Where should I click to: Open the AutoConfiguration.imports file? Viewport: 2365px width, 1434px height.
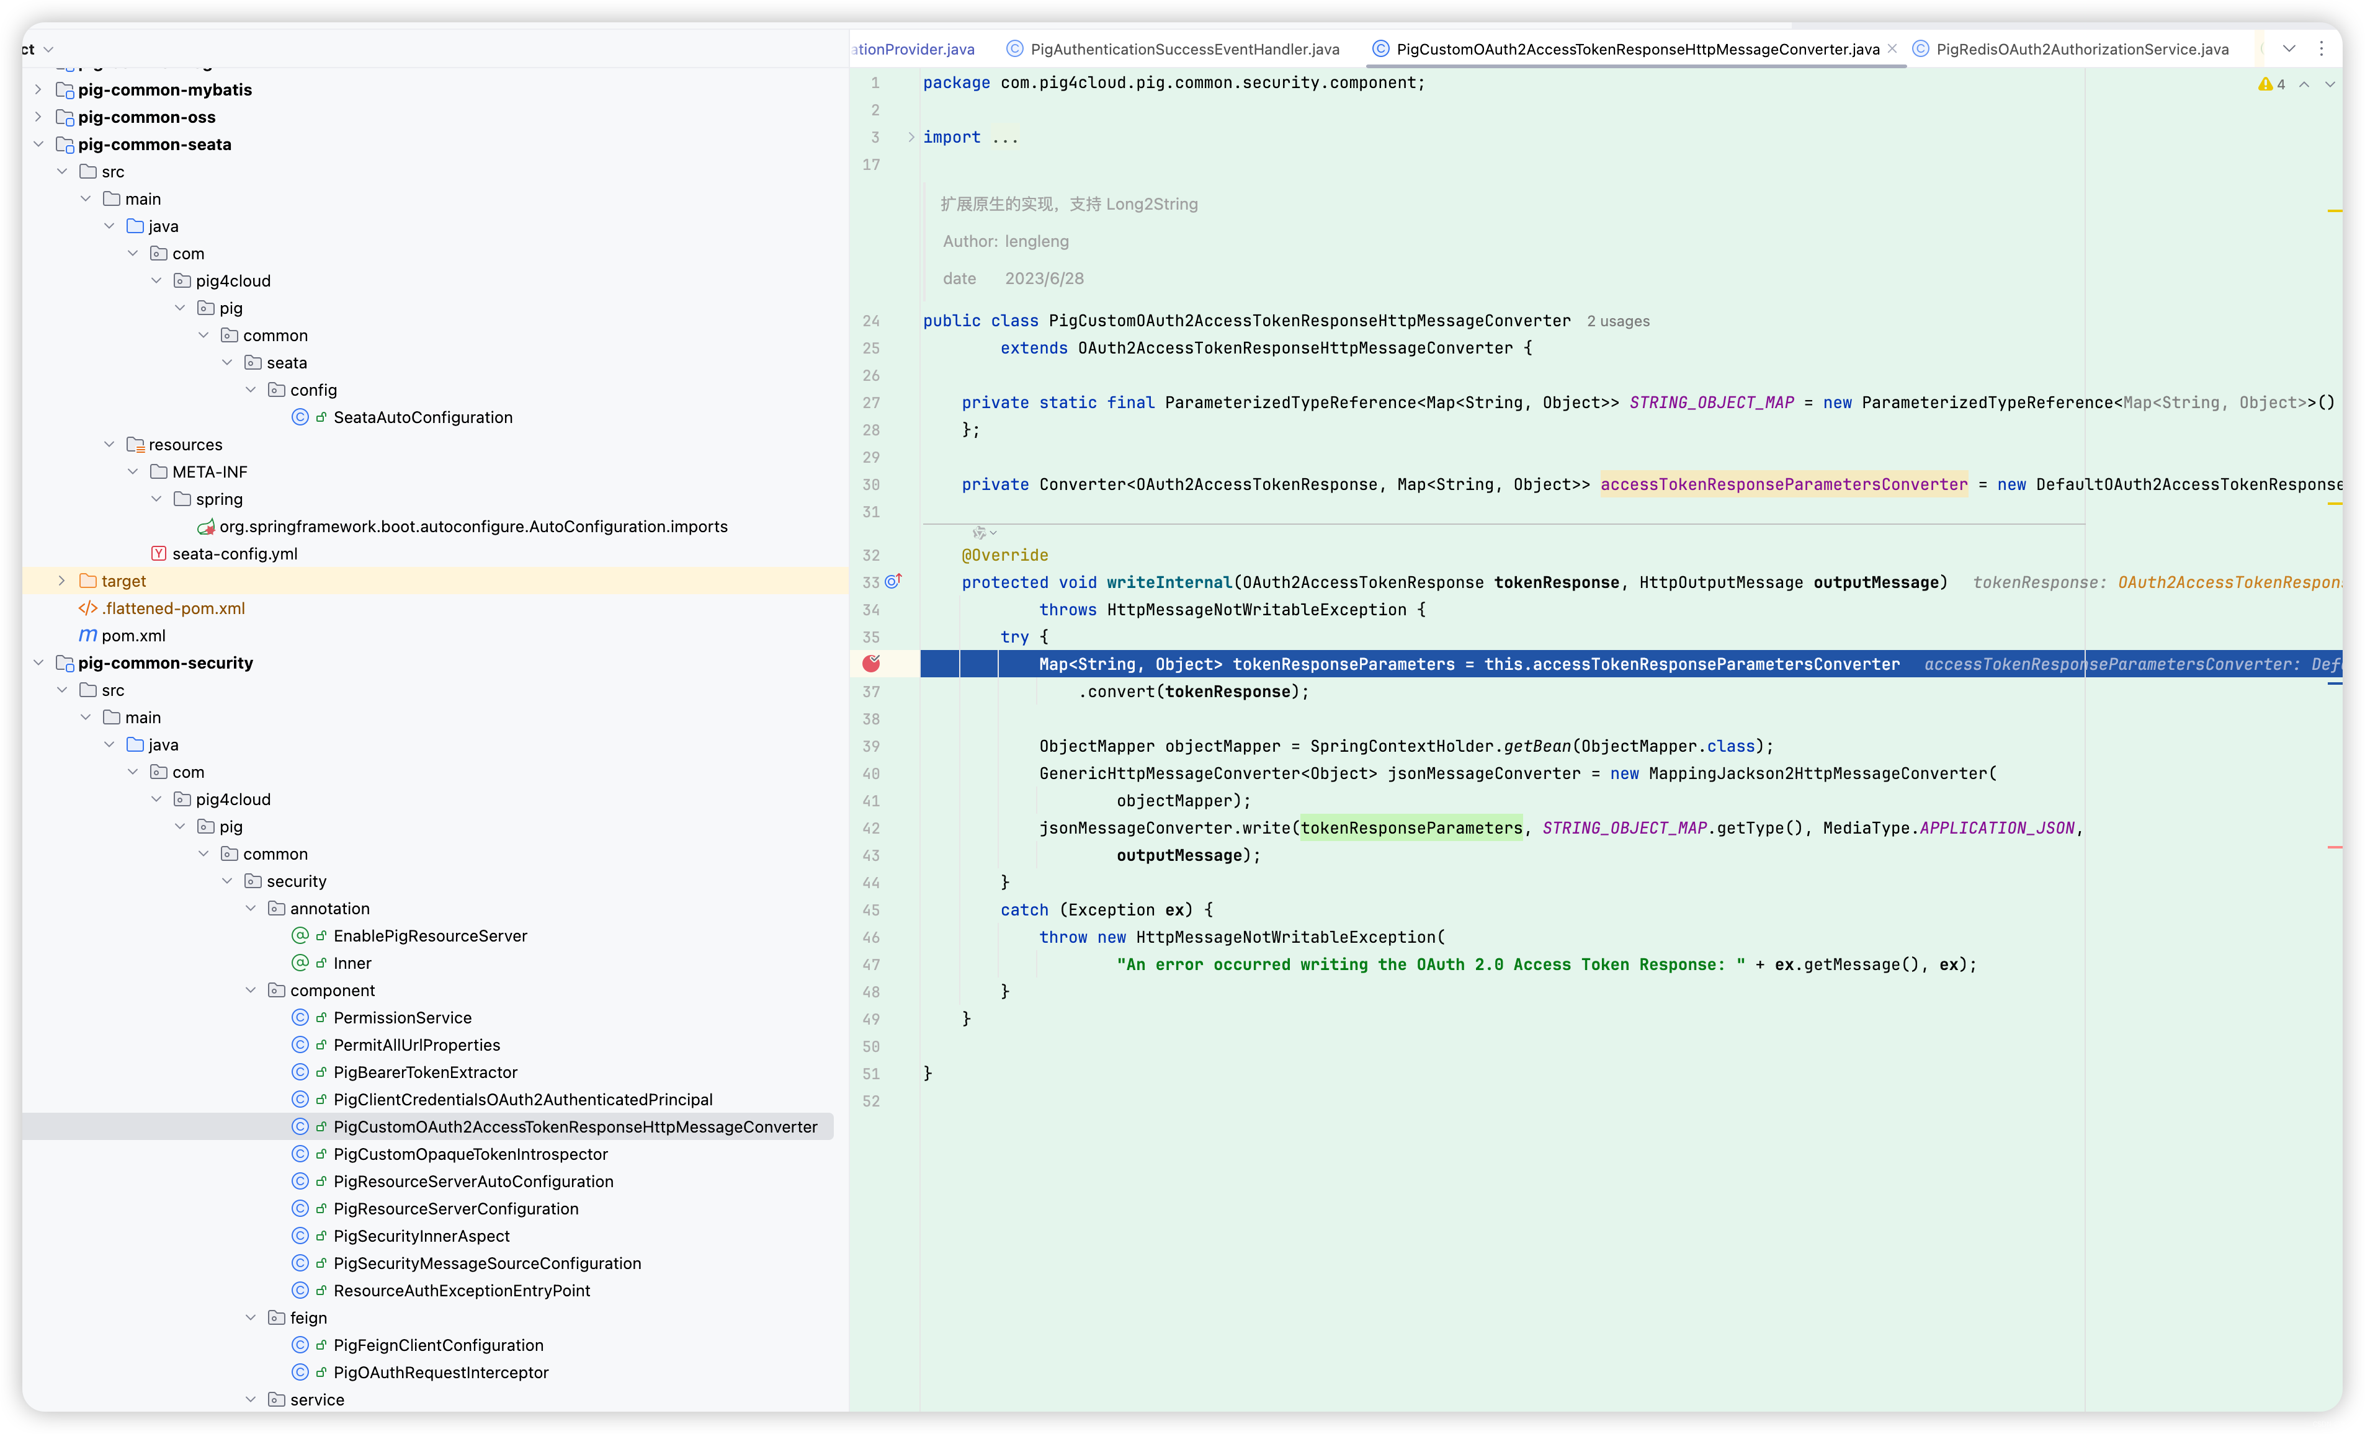click(473, 526)
